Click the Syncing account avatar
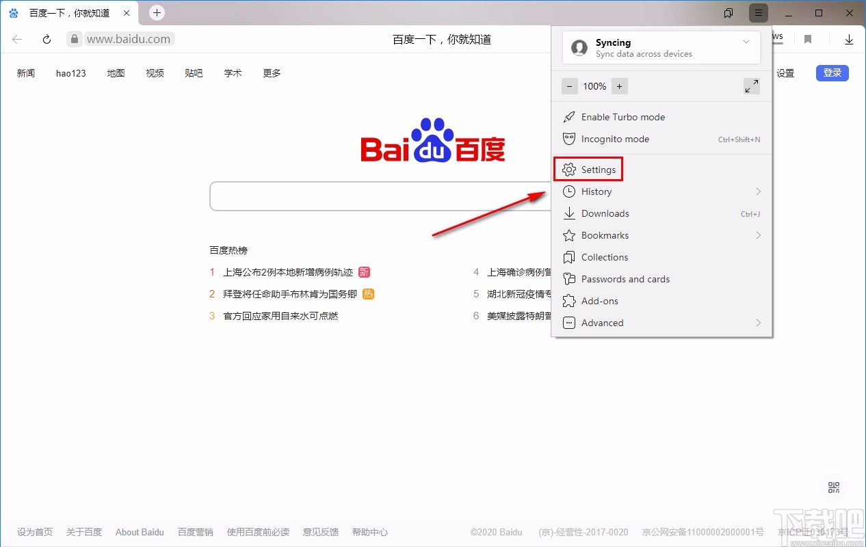The height and width of the screenshot is (547, 866). tap(579, 48)
